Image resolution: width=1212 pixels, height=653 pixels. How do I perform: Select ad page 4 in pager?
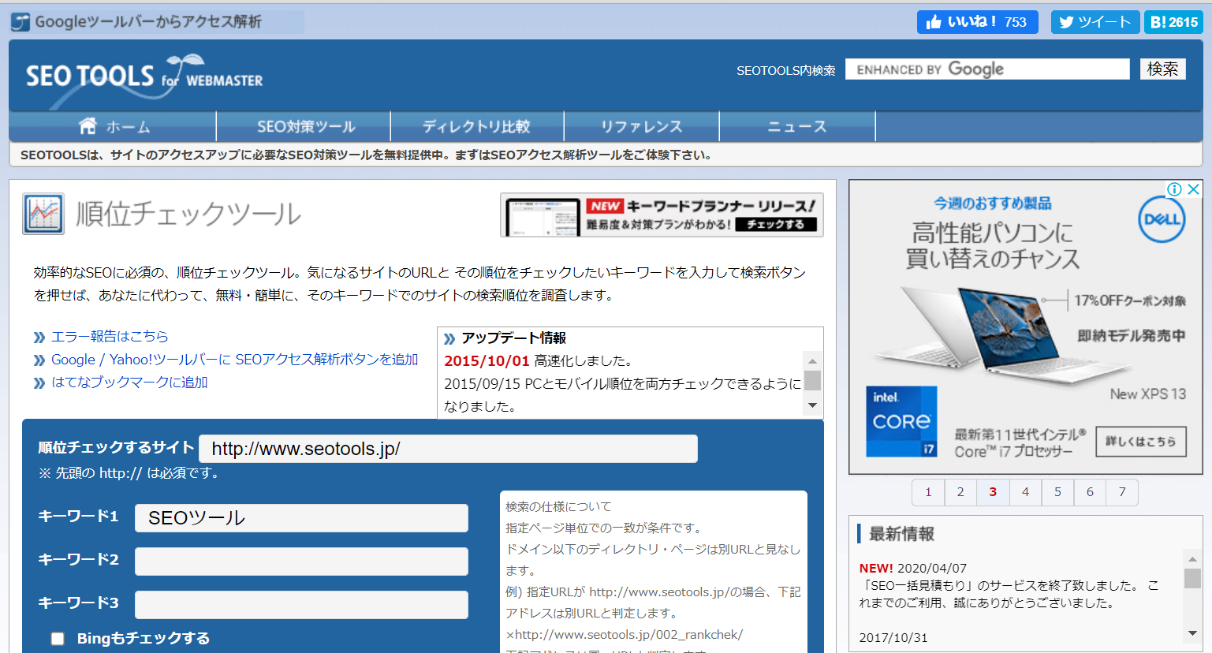1025,492
